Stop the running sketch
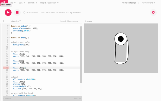 (x=17, y=13)
